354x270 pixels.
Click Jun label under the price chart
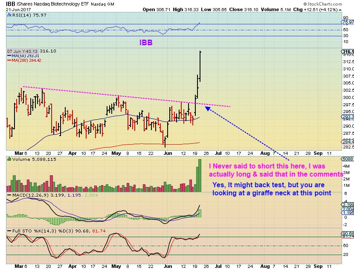point(168,153)
